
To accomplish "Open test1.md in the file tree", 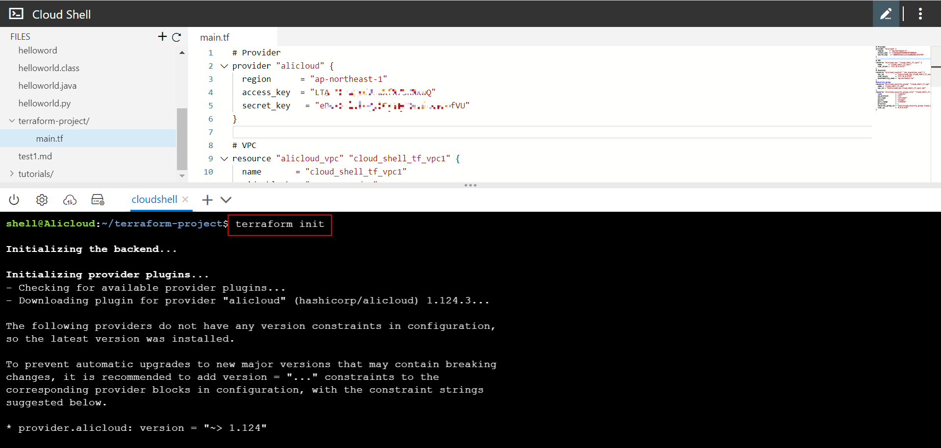I will tap(35, 156).
